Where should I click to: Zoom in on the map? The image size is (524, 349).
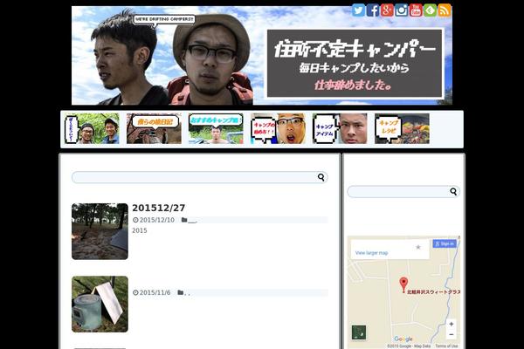tap(451, 324)
